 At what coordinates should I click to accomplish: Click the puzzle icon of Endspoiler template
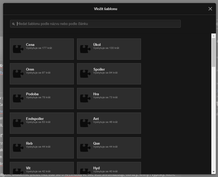click(18, 123)
